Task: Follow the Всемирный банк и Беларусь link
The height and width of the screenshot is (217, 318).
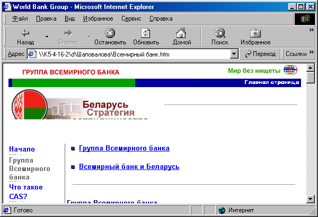Action: point(129,166)
